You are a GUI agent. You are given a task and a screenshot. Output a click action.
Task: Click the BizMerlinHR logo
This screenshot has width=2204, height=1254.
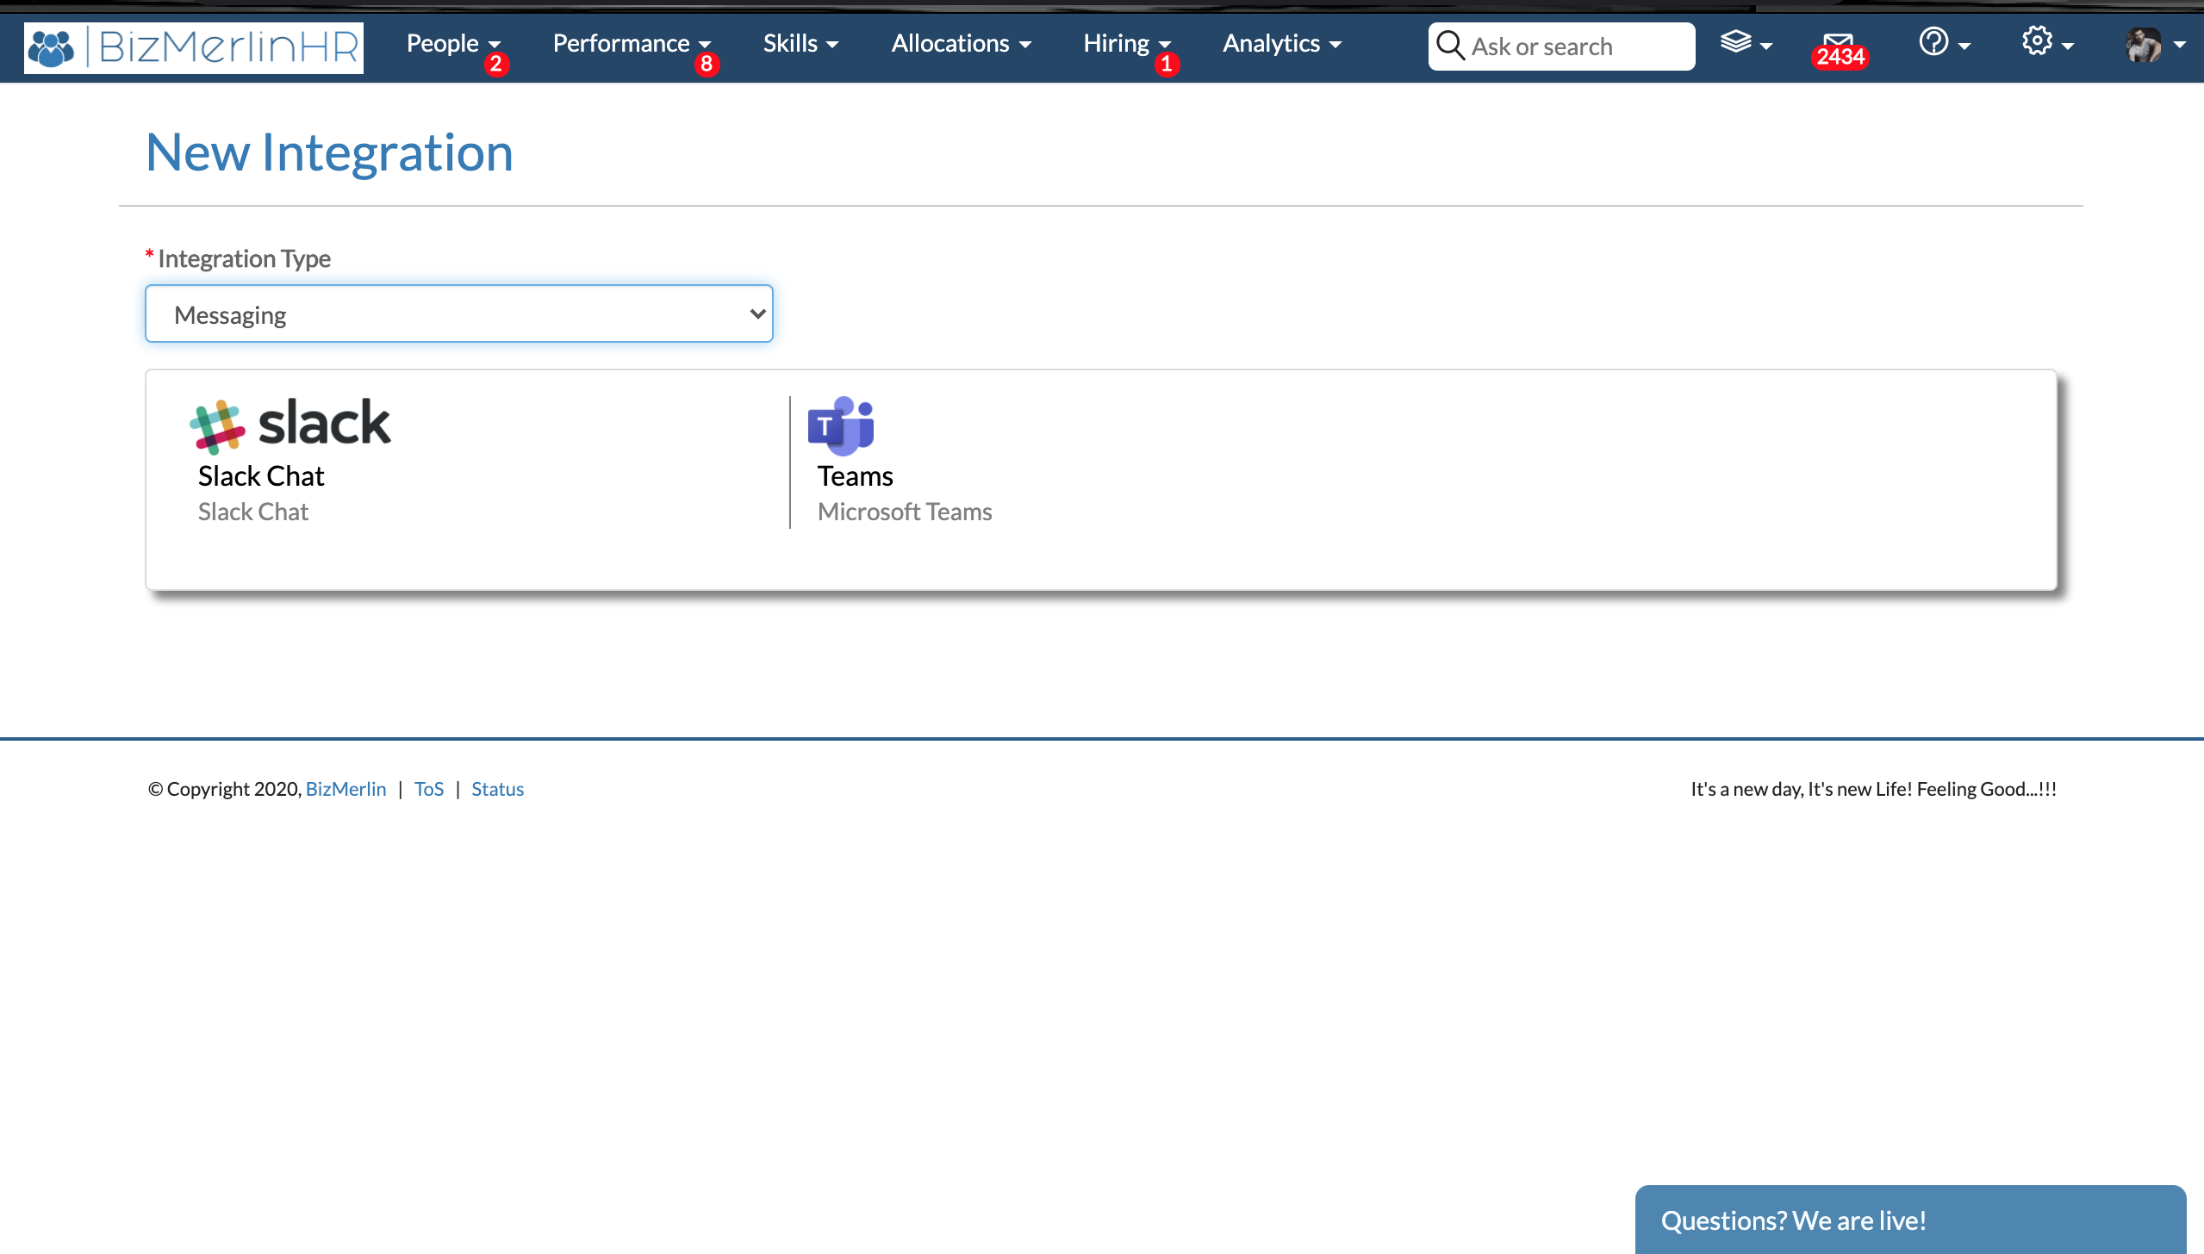(194, 47)
